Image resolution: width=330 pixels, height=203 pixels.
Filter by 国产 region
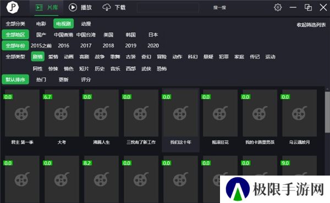[41, 35]
